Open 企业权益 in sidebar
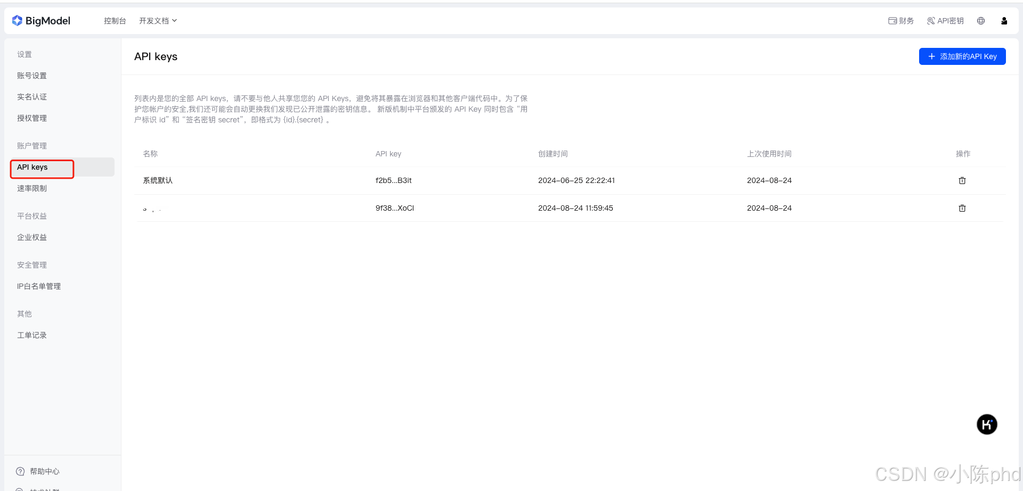The height and width of the screenshot is (491, 1023). (x=32, y=237)
